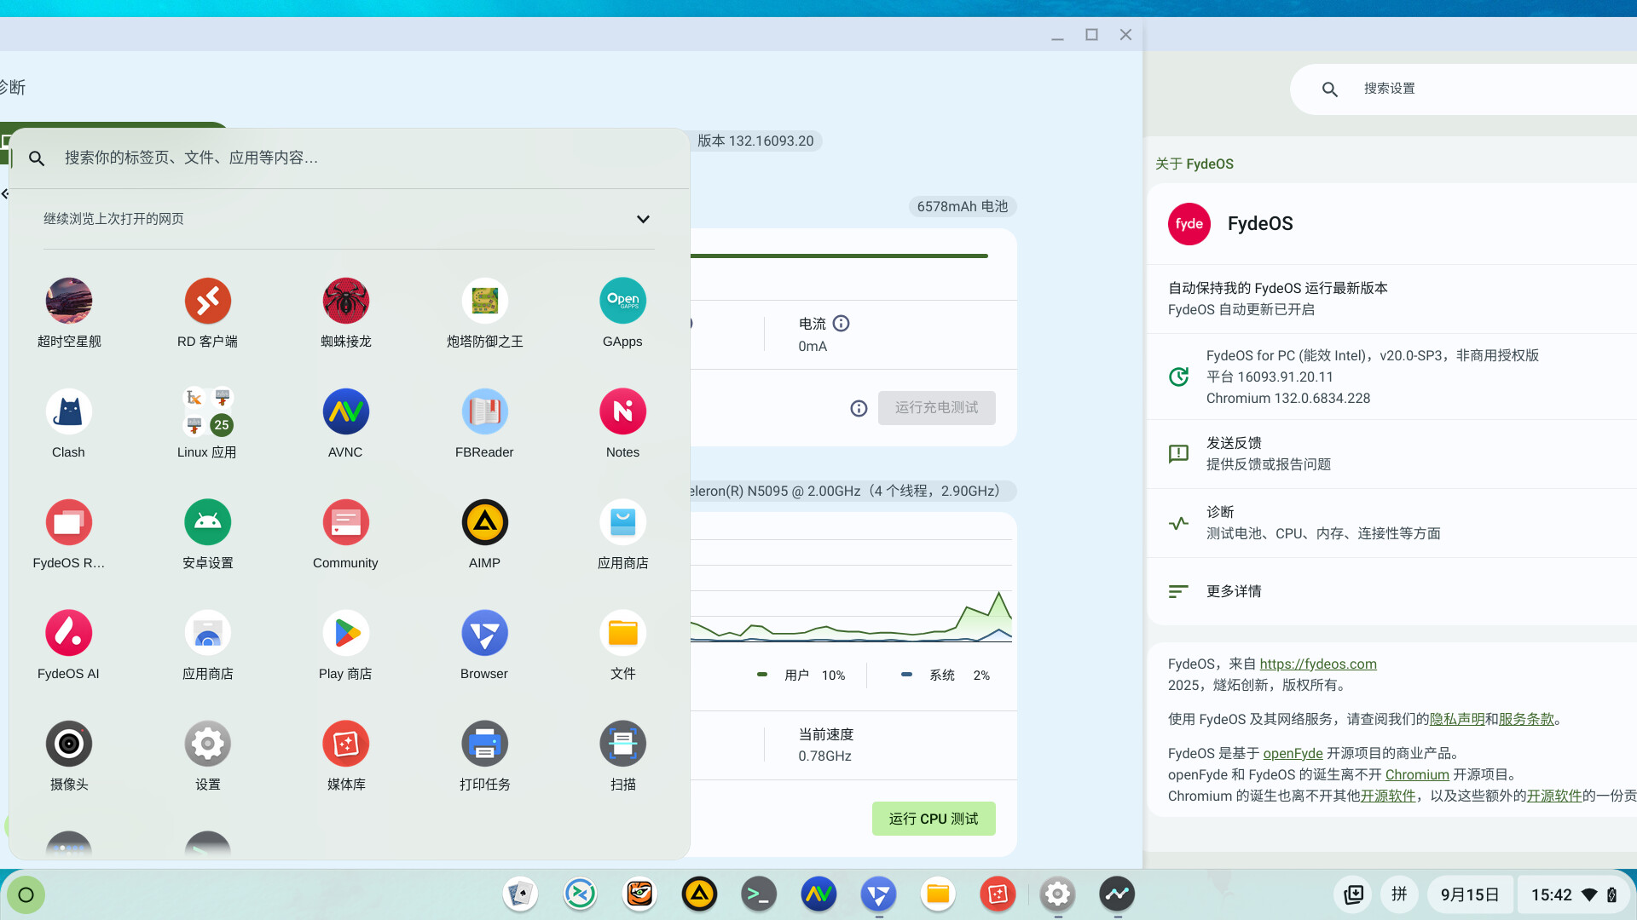Click the 运行充电测试 button
The width and height of the screenshot is (1637, 920).
[x=936, y=408]
